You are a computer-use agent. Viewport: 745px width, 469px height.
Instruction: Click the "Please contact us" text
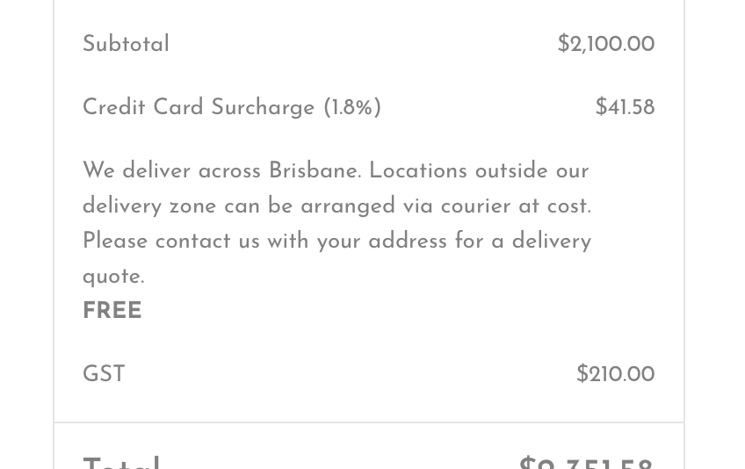point(171,242)
